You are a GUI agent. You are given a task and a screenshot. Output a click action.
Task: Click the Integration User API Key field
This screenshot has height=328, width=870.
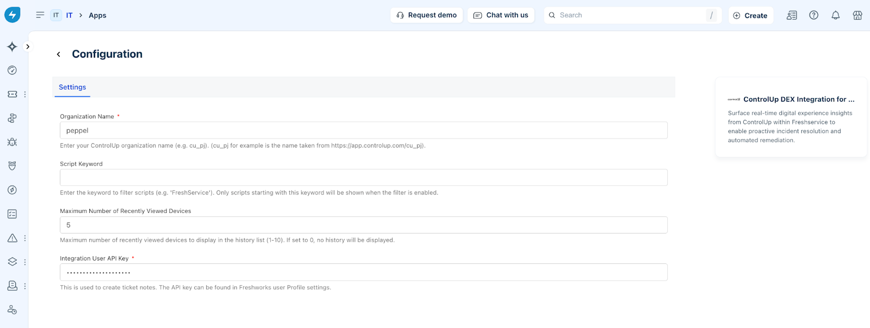point(364,272)
